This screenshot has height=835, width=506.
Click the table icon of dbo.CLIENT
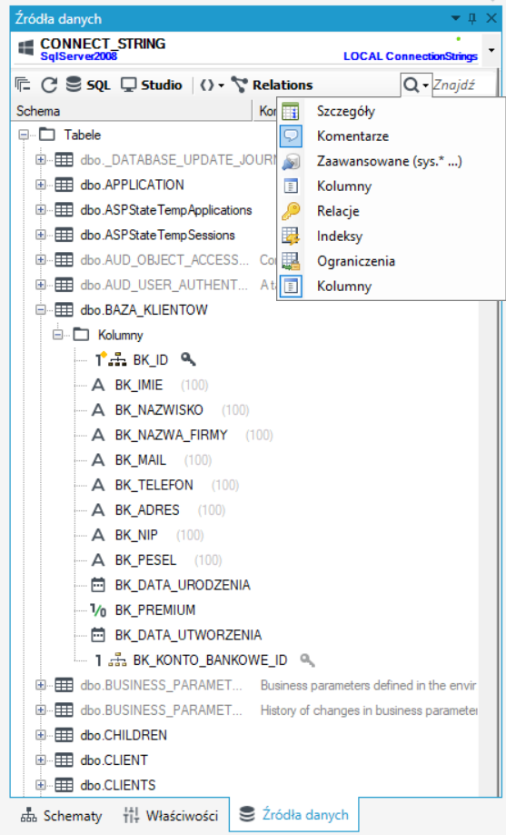point(64,760)
